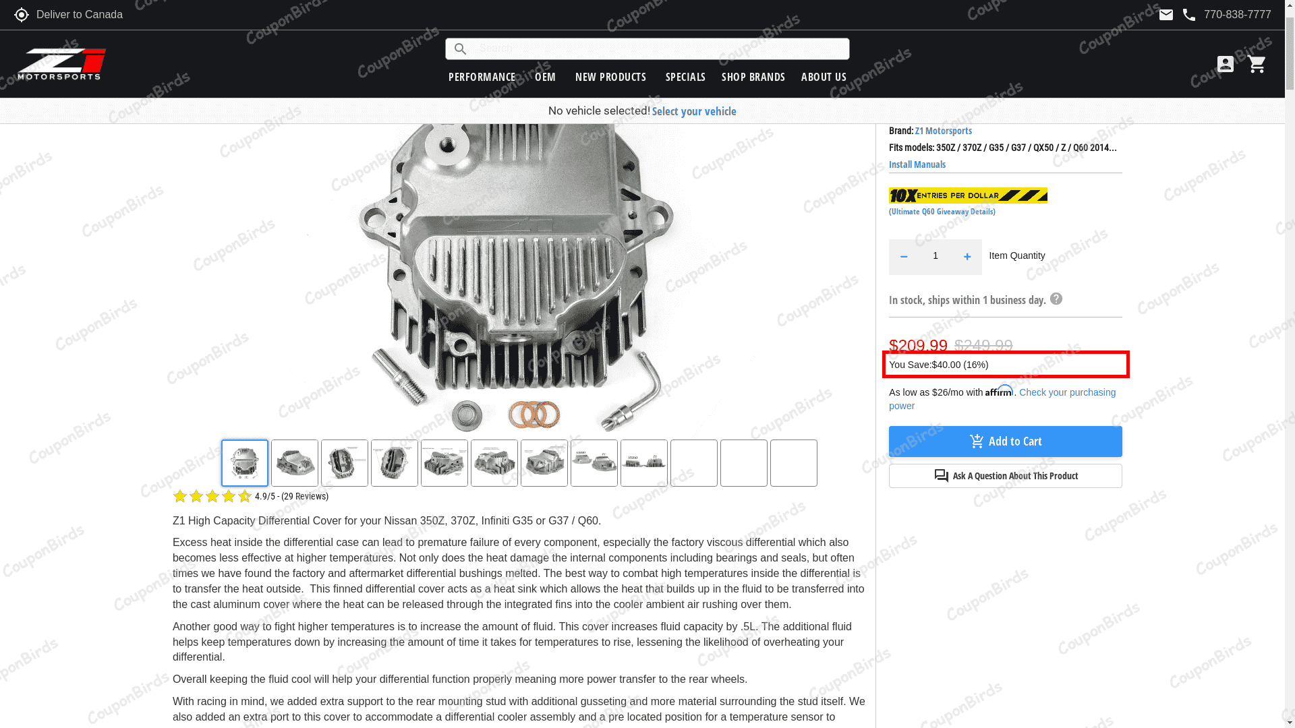
Task: Open the email contact icon in top bar
Action: point(1166,14)
